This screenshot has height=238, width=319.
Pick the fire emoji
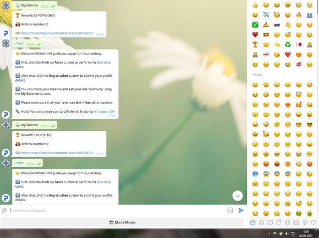(299, 15)
